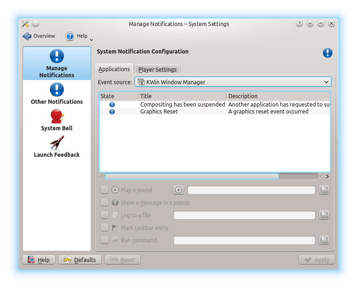Open Launch Feedback rocket icon
The image size is (357, 288).
57,142
